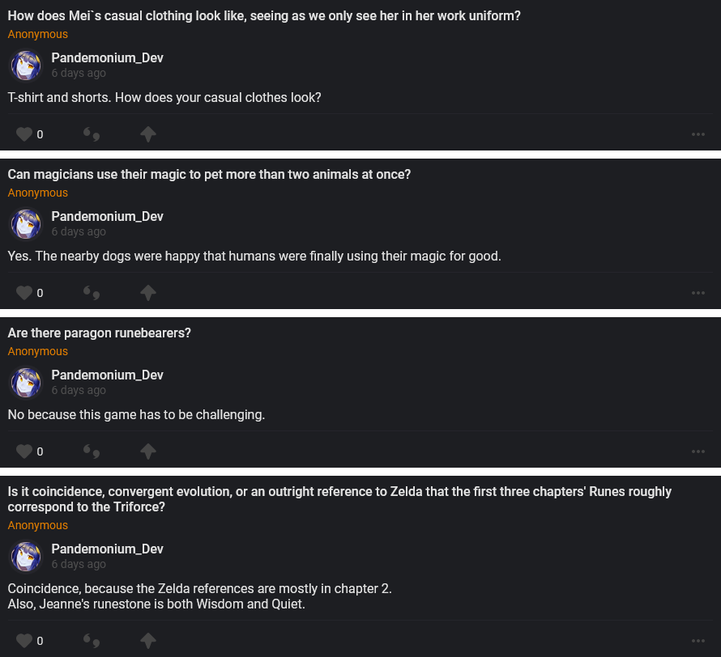
Task: Quote the T-shirt and shorts answer
Action: (x=92, y=134)
